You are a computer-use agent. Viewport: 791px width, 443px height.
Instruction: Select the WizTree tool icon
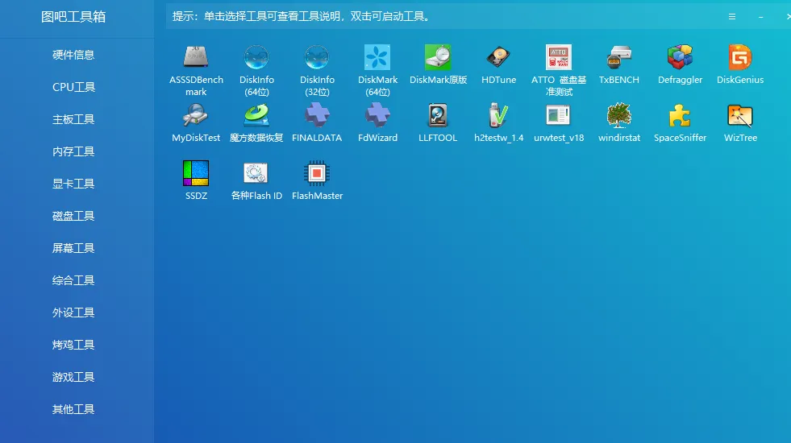pyautogui.click(x=740, y=115)
